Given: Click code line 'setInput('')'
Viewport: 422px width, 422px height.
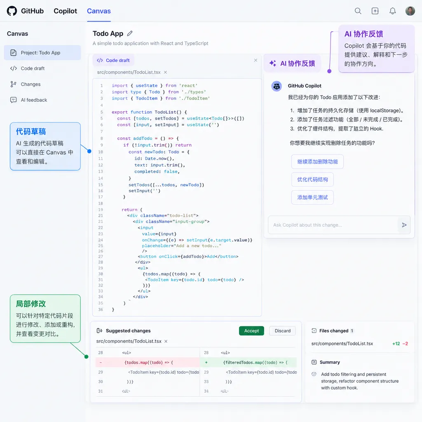Looking at the screenshot, I should [x=144, y=191].
